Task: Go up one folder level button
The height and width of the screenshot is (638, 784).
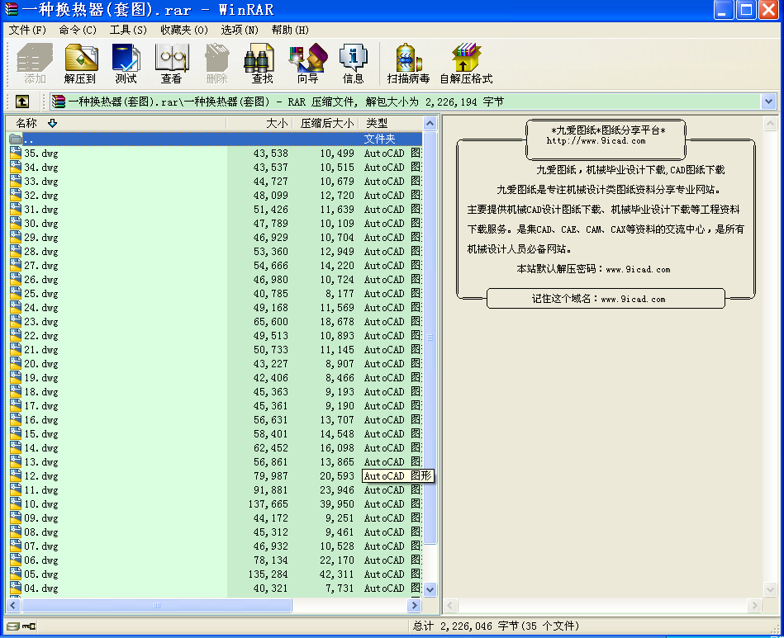Action: 22,102
